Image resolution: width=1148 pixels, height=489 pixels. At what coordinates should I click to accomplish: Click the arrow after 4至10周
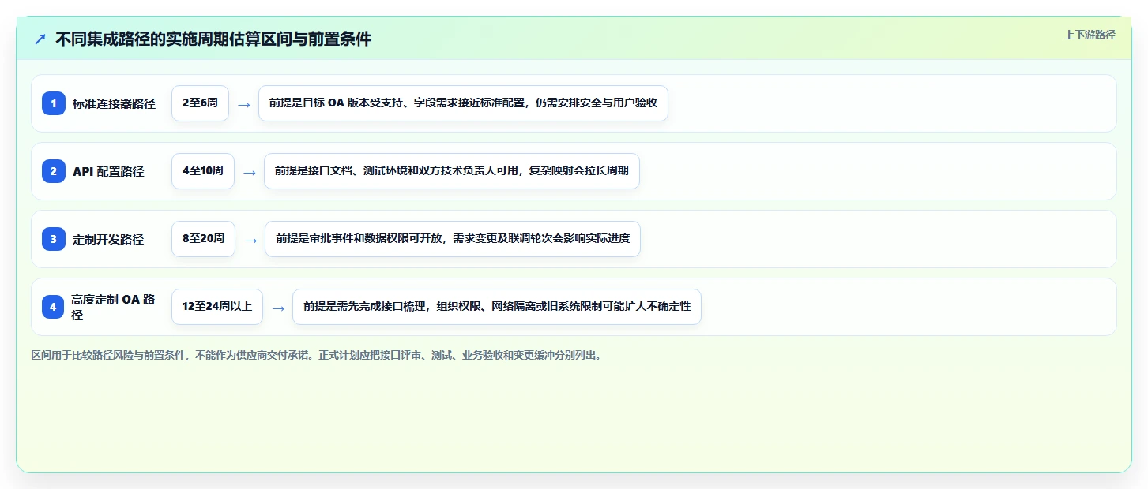point(250,172)
